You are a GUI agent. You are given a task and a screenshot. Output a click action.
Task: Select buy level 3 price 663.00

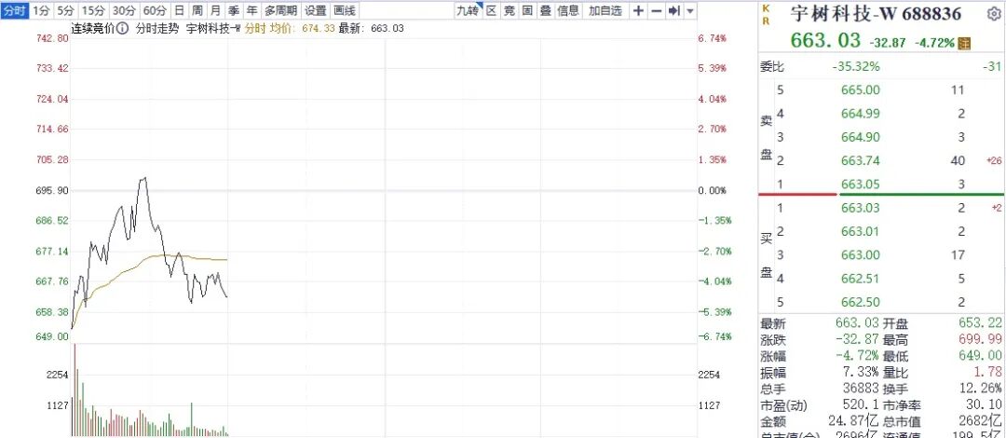tap(861, 255)
